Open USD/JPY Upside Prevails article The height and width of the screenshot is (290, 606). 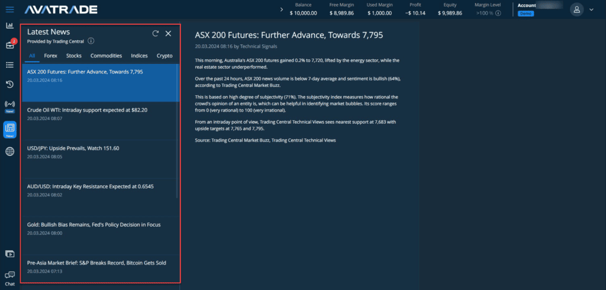[x=99, y=159]
